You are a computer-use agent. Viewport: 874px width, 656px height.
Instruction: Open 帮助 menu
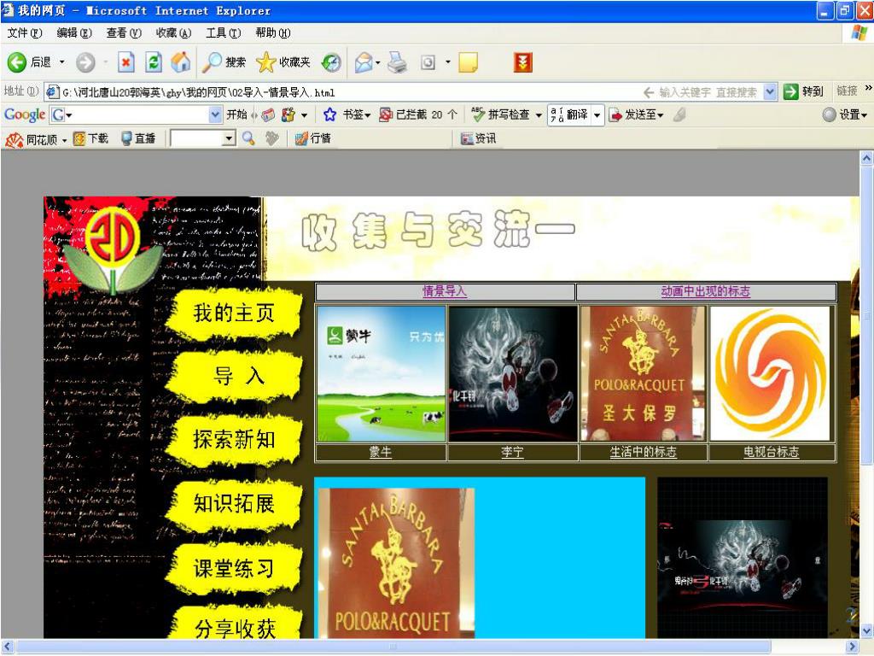point(272,33)
